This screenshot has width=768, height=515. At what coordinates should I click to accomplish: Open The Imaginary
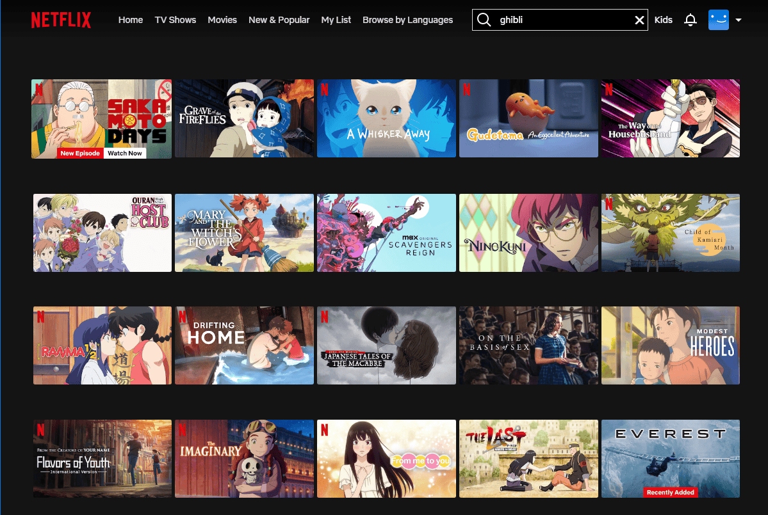click(x=244, y=459)
